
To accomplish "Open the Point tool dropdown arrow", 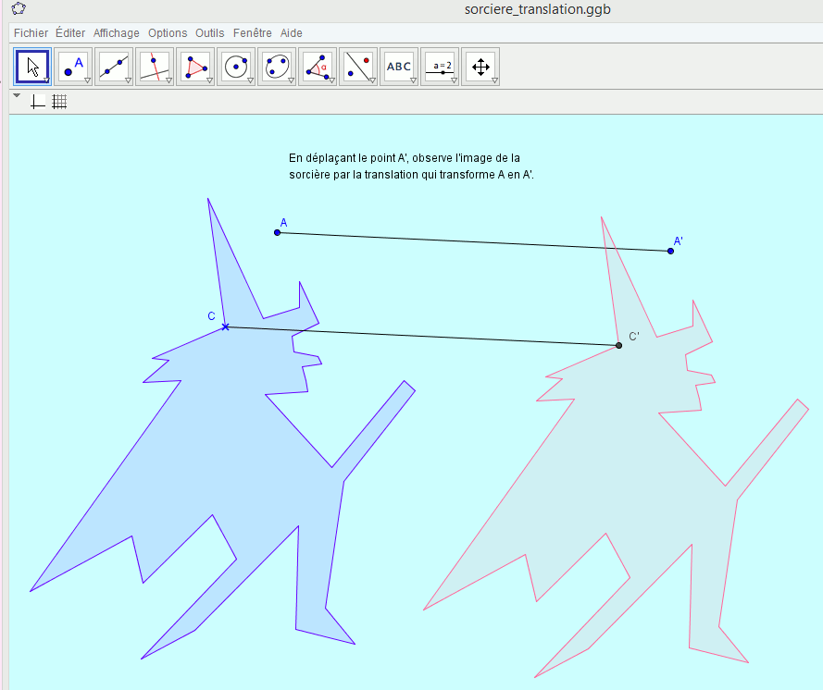I will (x=87, y=79).
